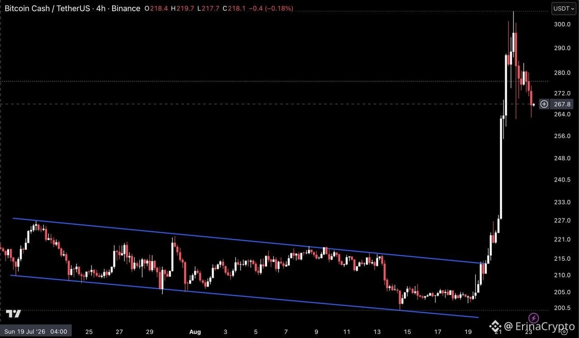Click the 3 date label on the time axis
Screen dimensions: 579x338
pyautogui.click(x=225, y=332)
